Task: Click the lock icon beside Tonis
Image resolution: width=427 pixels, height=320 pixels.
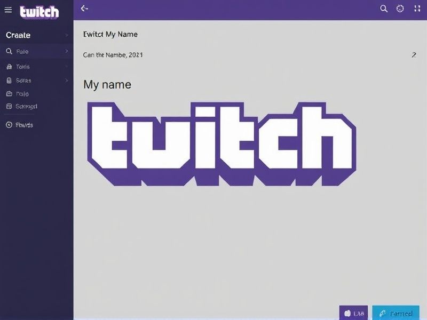Action: pyautogui.click(x=9, y=66)
